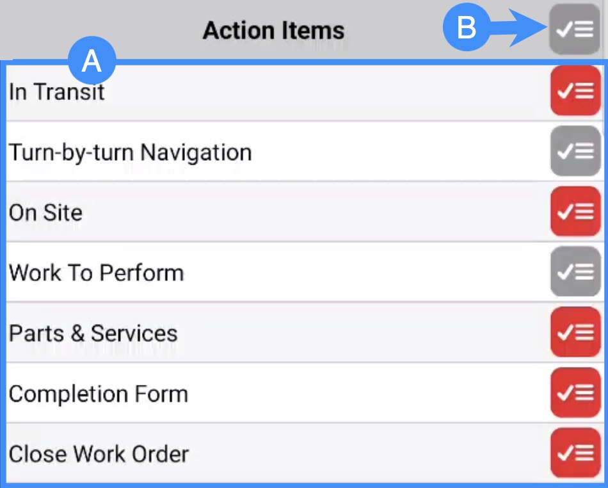Screen dimensions: 608x488
Task: Click the blue A callout badge
Action: pyautogui.click(x=92, y=62)
